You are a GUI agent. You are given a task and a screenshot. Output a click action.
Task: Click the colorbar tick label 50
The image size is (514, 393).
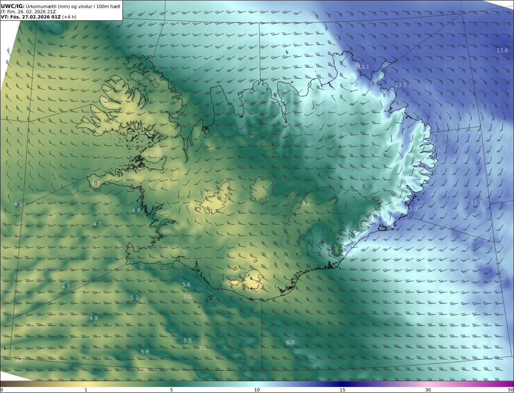(510, 390)
